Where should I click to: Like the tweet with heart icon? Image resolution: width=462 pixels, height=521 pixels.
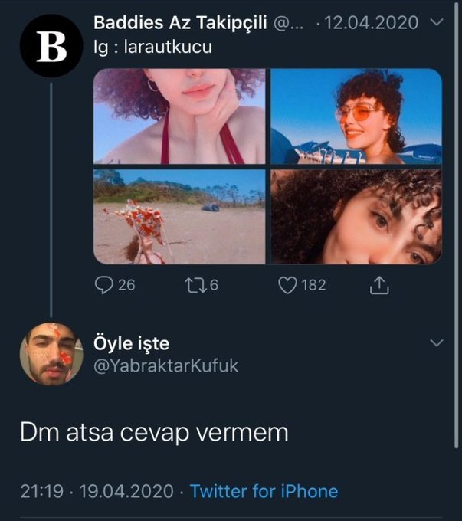pos(287,286)
